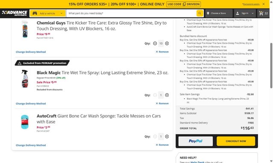Open AutoCraft Giant Bone Sponge product title
Viewport: 273px width, 163px height.
(x=99, y=119)
